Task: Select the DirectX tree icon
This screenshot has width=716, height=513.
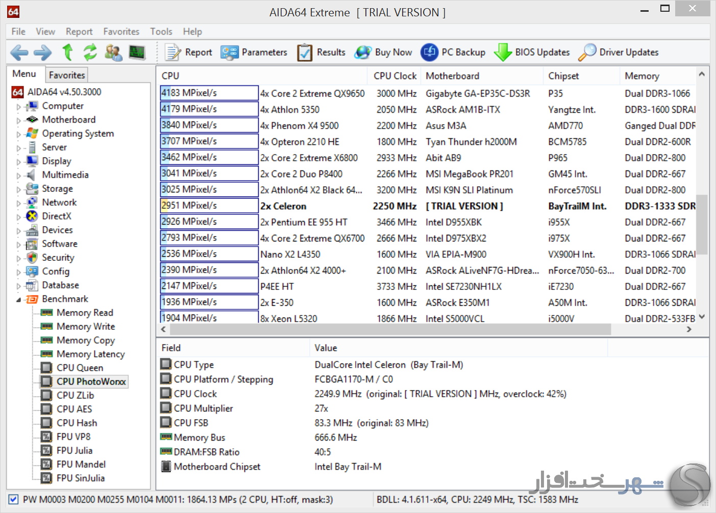Action: (x=32, y=216)
